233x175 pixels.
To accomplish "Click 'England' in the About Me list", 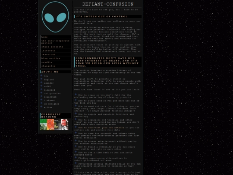I will [49, 80].
